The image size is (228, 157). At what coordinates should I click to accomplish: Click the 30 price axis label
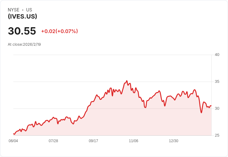(217, 108)
